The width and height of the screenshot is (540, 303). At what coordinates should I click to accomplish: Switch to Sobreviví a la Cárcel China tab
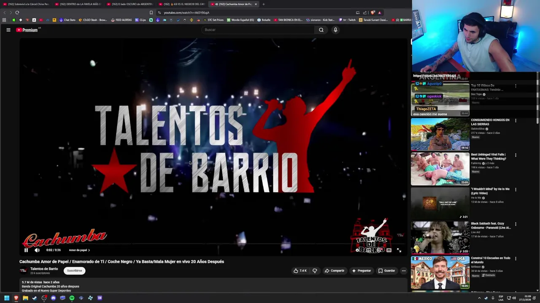[x=26, y=4]
